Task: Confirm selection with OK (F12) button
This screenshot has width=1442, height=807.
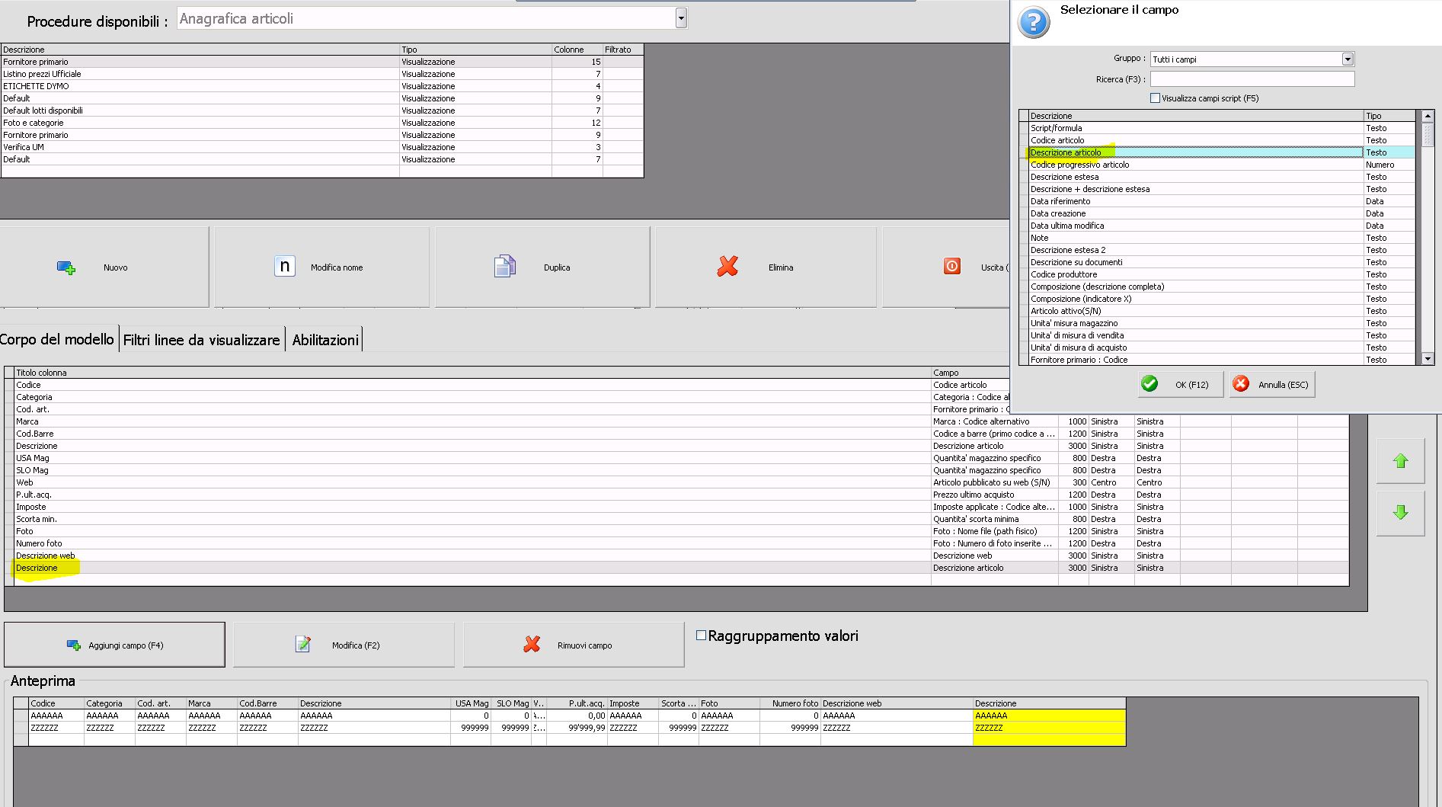Action: coord(1181,385)
